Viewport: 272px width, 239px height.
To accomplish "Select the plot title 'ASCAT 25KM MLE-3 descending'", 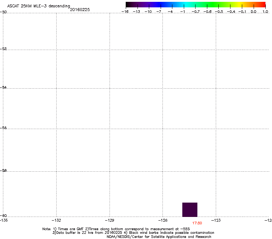I will tap(39, 6).
